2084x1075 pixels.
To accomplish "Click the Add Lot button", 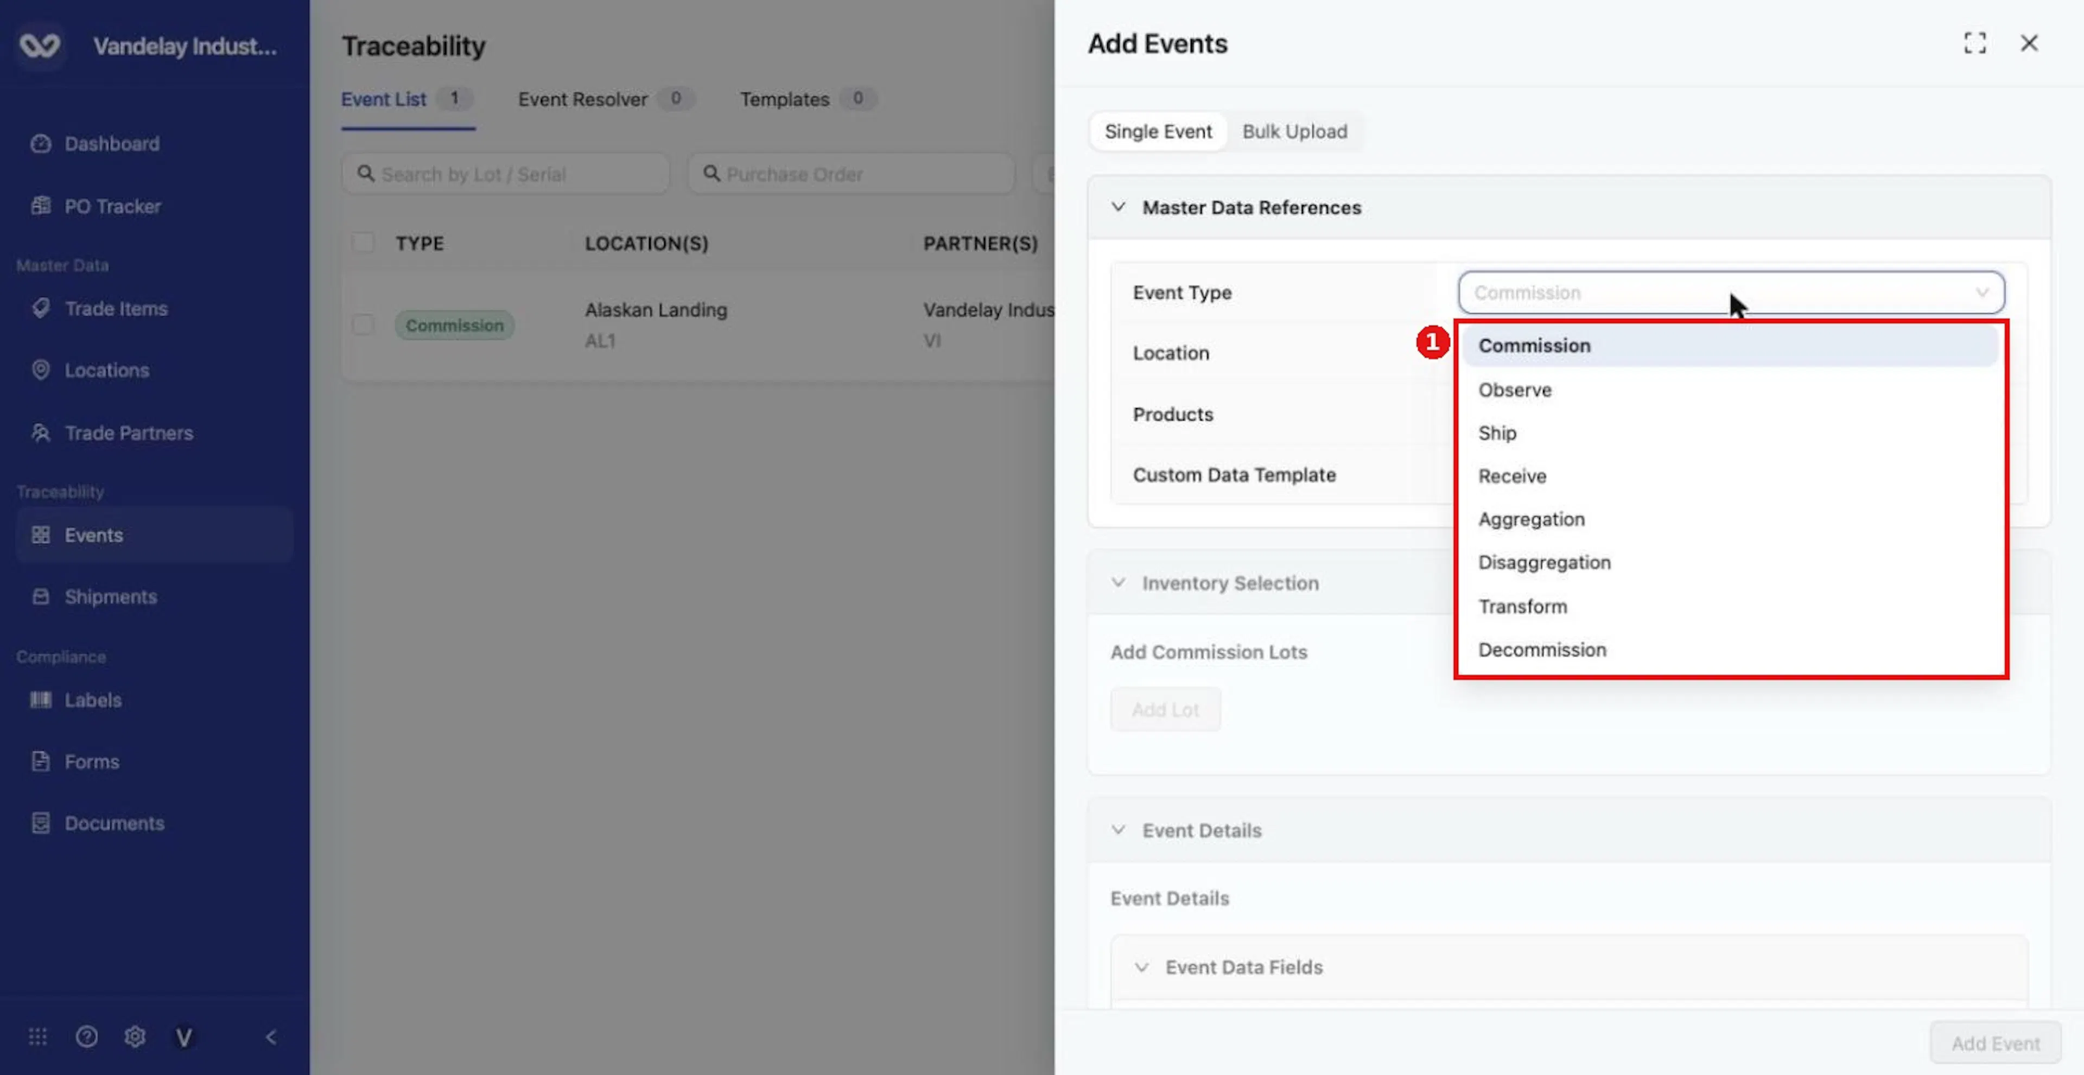I will (1165, 709).
